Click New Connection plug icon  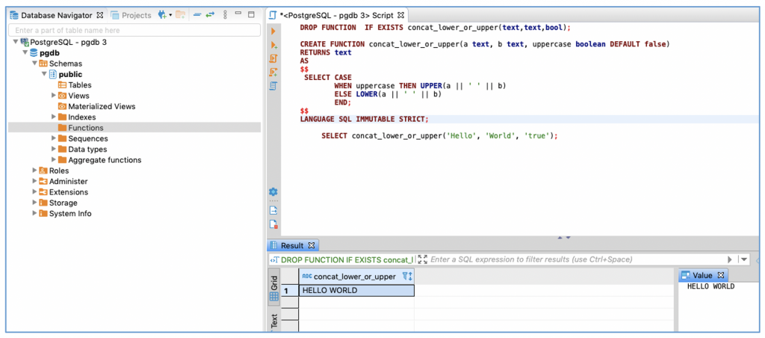pos(162,15)
